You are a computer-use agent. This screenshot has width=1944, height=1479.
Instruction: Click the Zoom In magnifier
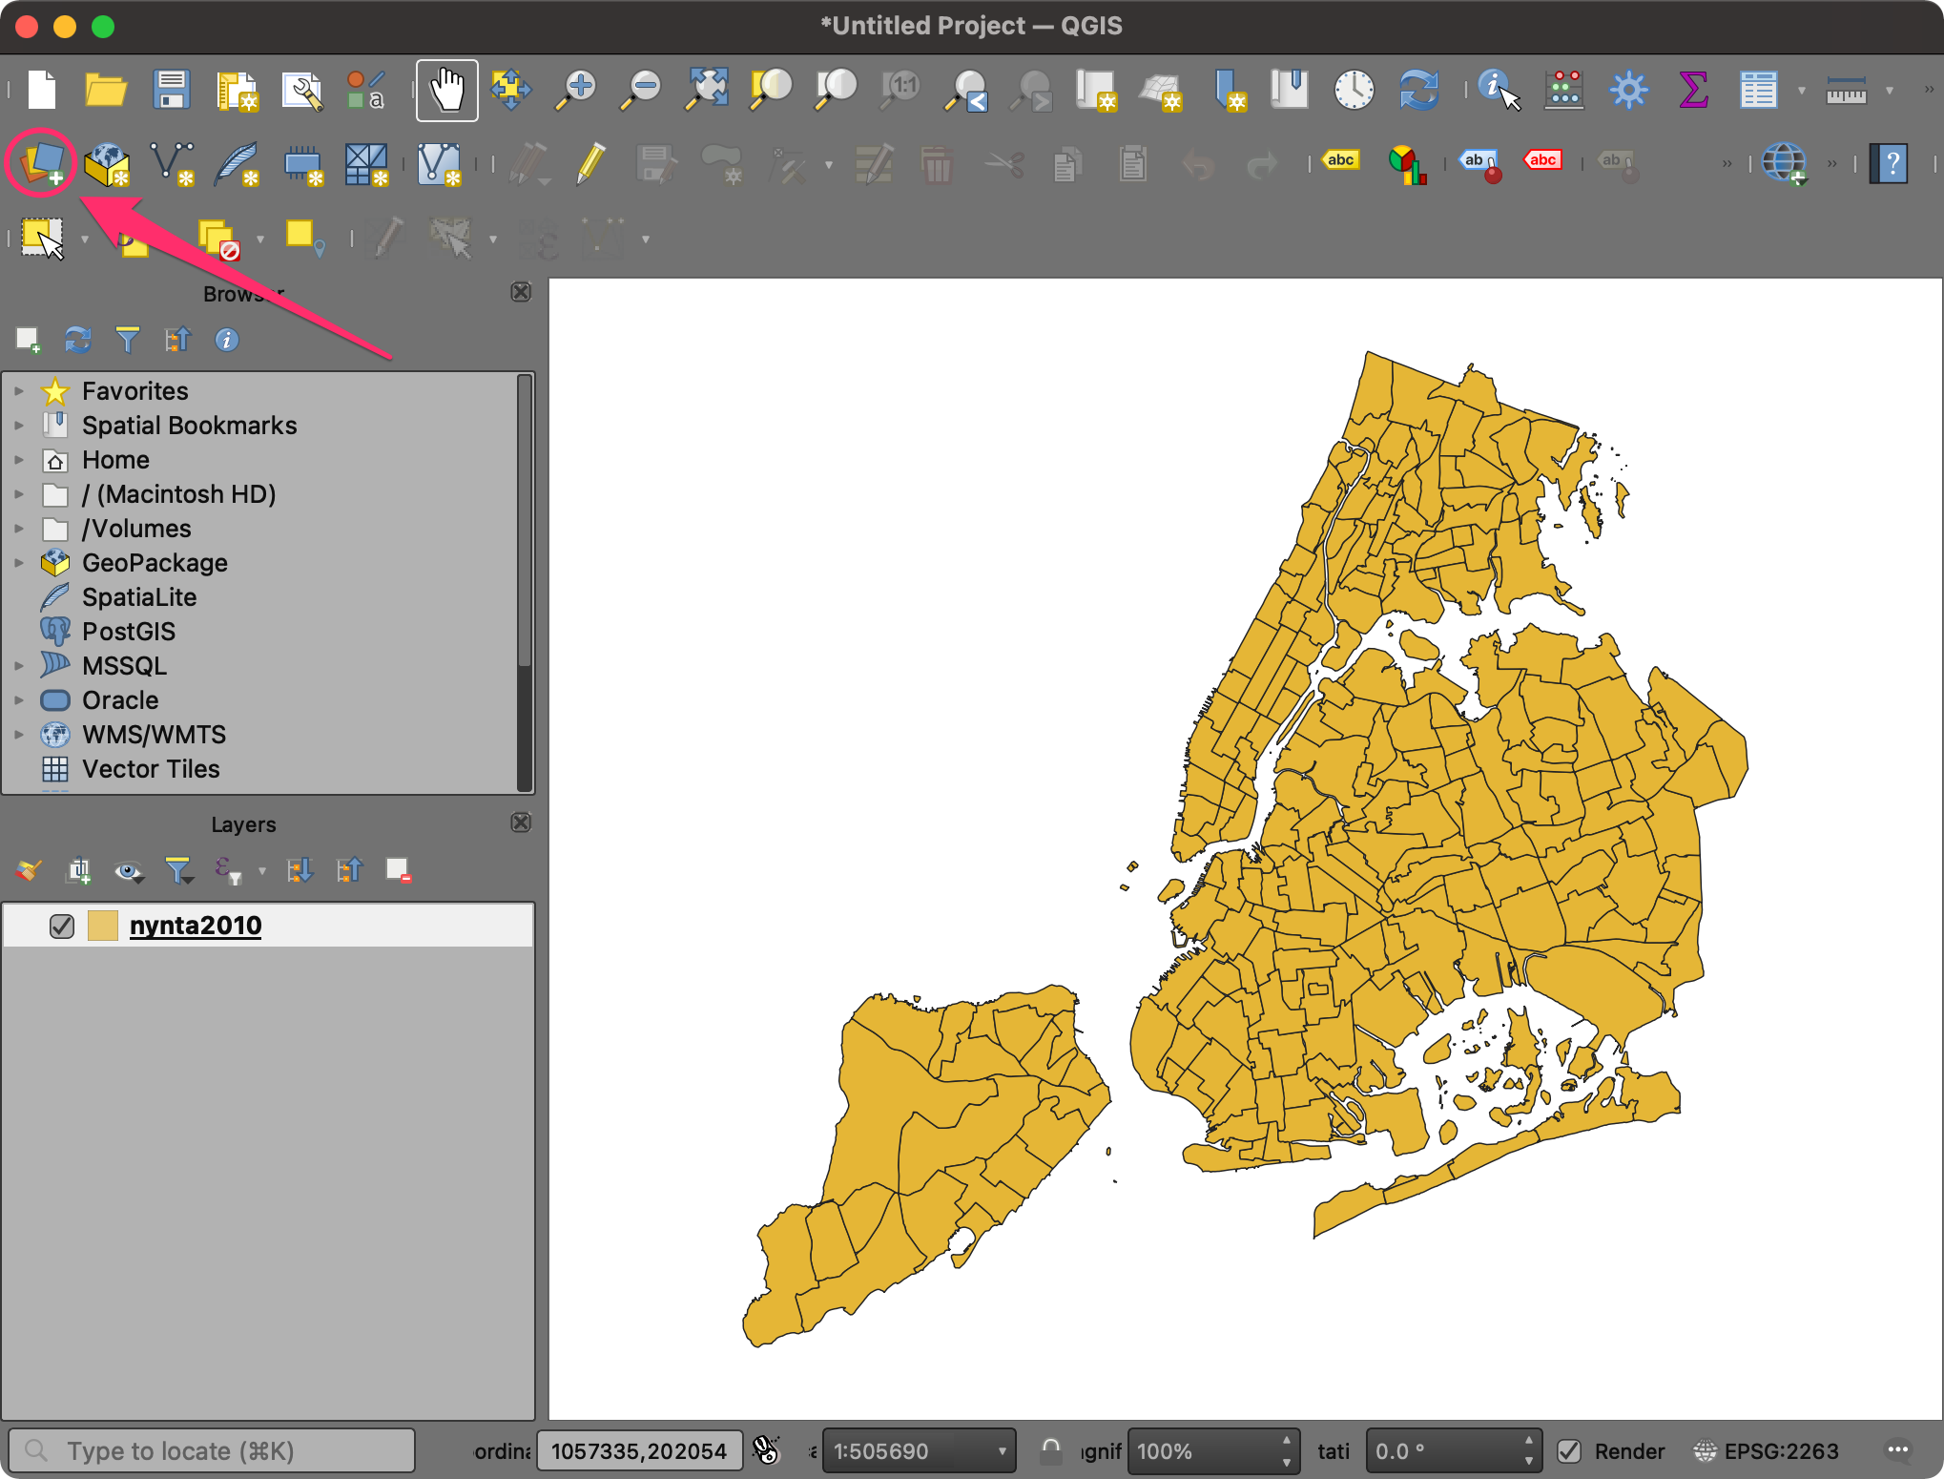[x=576, y=91]
